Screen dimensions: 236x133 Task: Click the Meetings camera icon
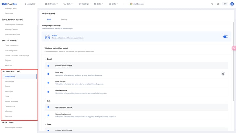[80, 4]
